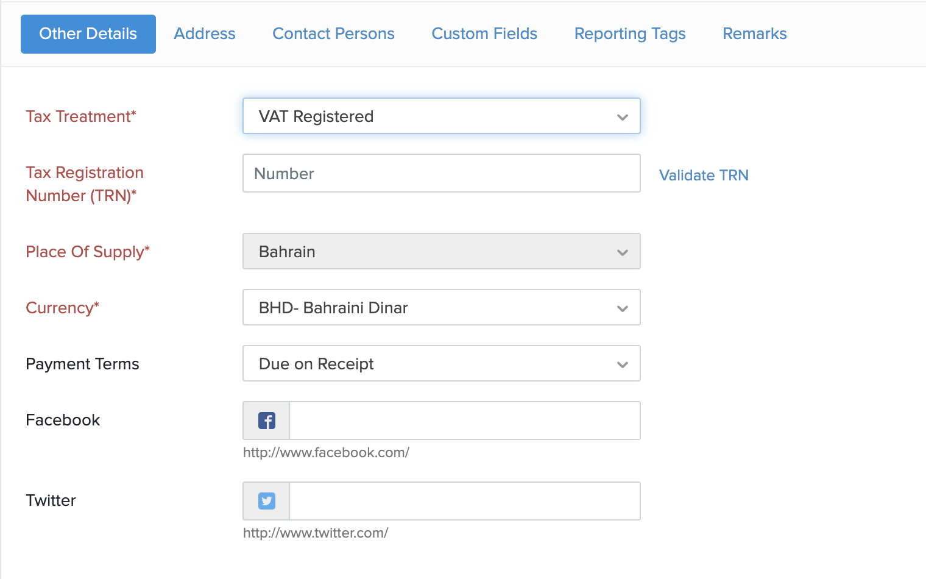Click the Facebook logo icon
The image size is (926, 579).
click(267, 421)
